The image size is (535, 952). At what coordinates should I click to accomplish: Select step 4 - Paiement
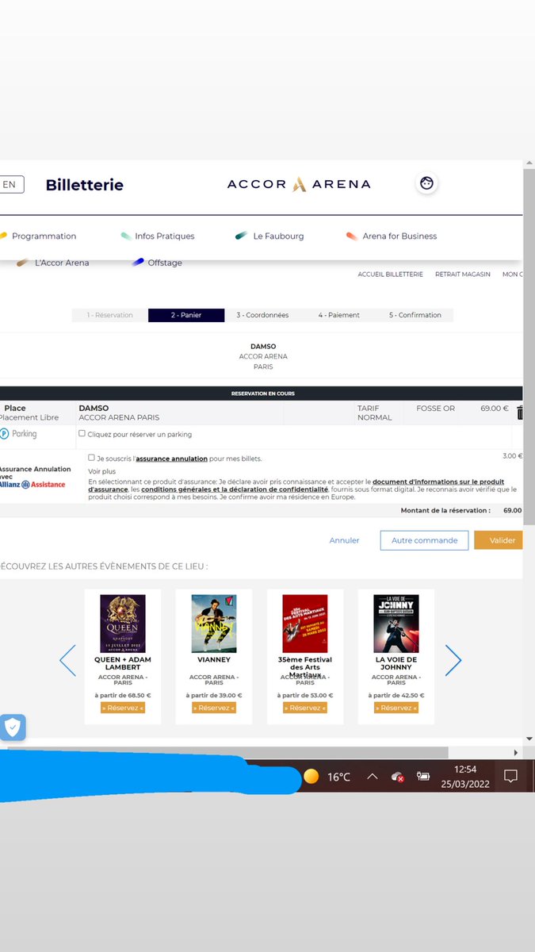click(x=338, y=315)
